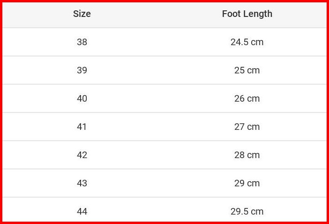Image resolution: width=329 pixels, height=224 pixels.
Task: Select the size 43 cell
Action: 82,183
